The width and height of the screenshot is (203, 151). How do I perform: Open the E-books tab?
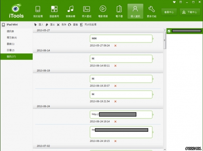[x=119, y=11]
